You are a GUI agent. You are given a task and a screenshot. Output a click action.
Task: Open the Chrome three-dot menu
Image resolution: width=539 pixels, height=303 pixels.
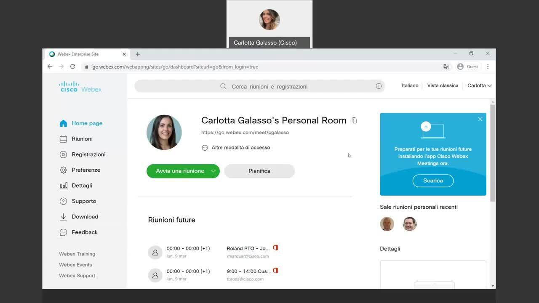tap(488, 66)
